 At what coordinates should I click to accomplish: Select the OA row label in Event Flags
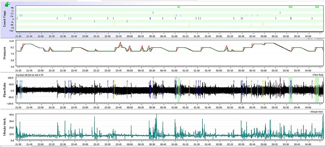(12, 16)
